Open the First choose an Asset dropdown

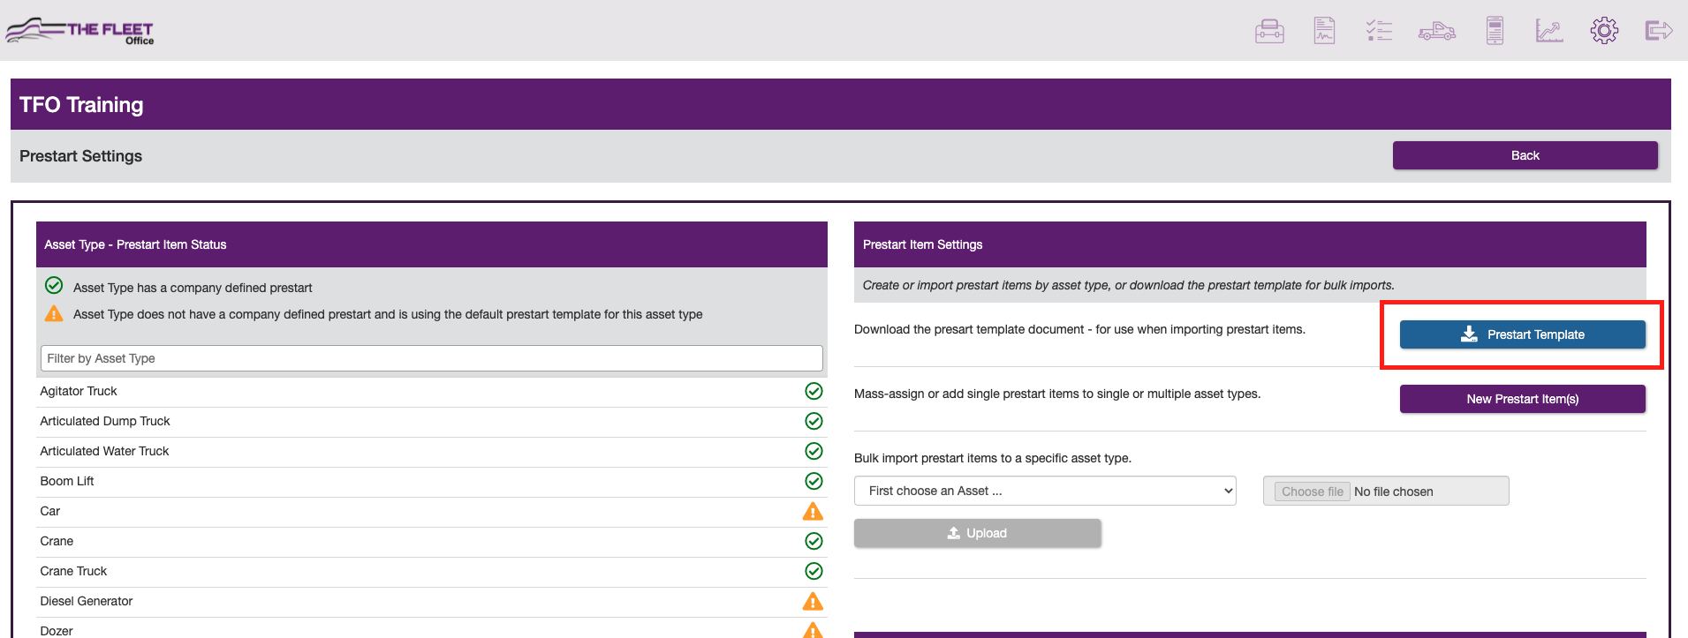click(1045, 491)
